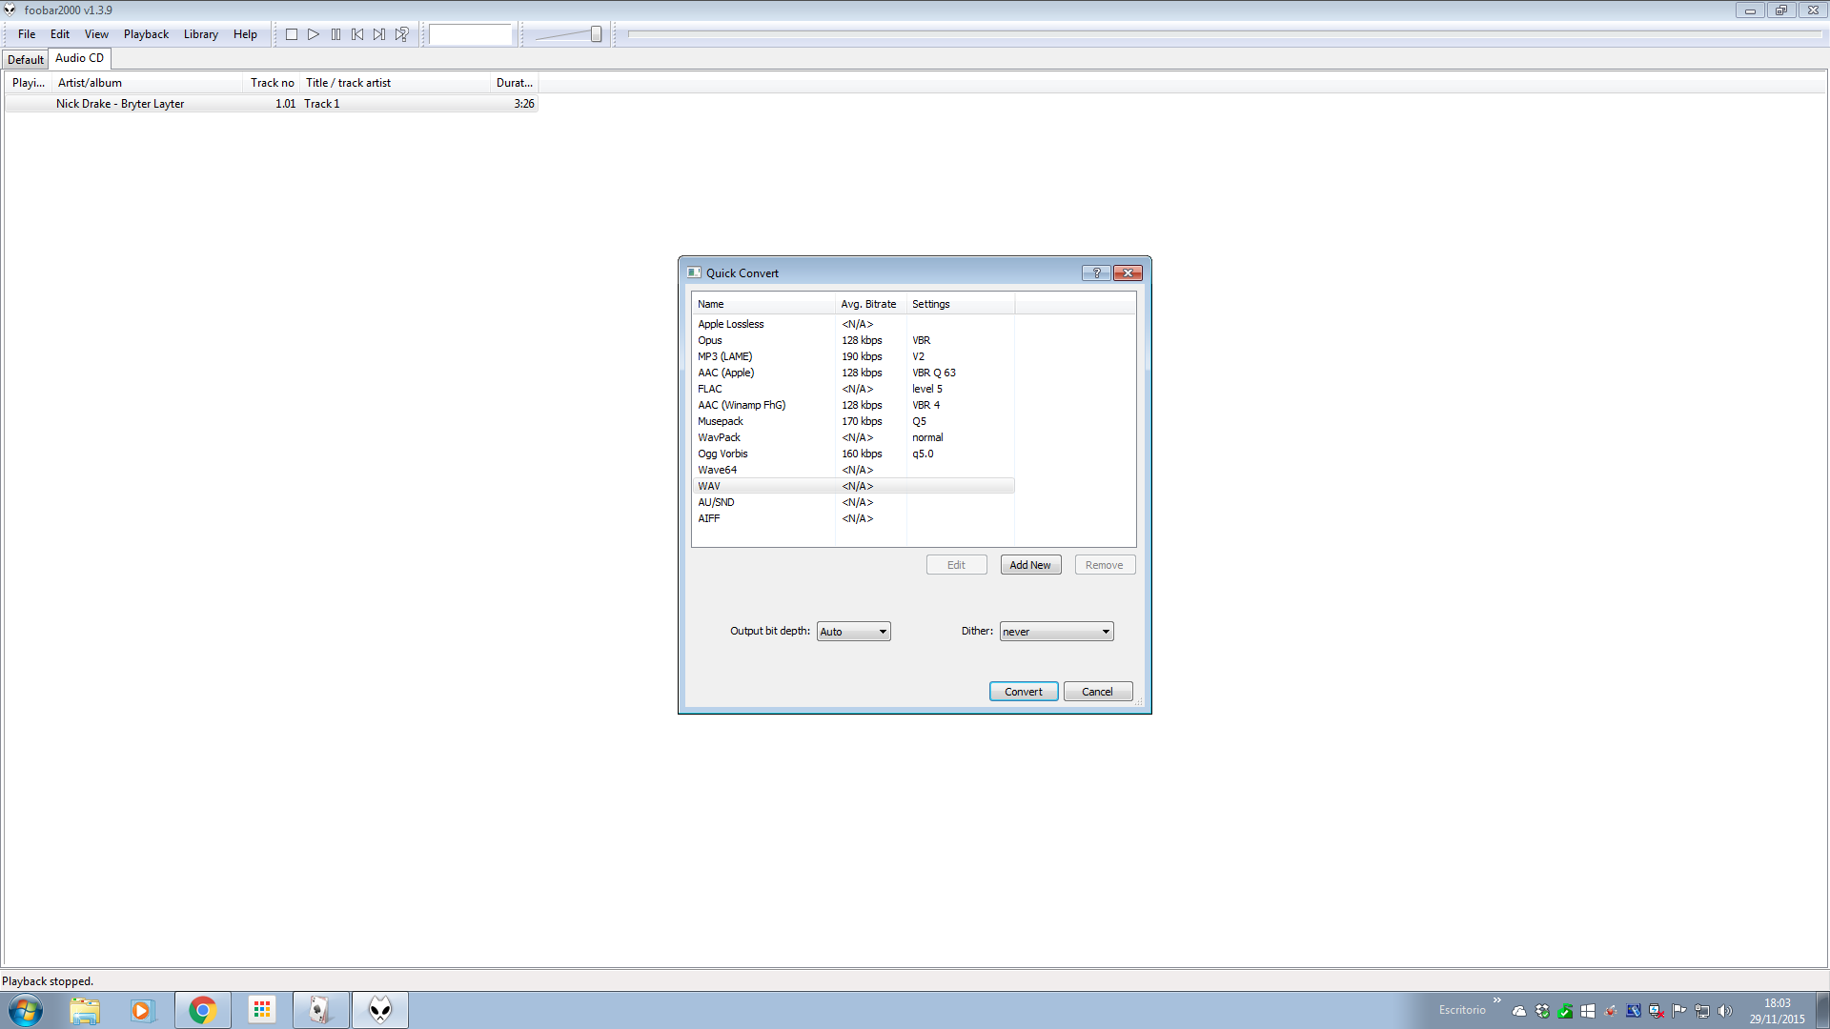Close the Quick Convert dialog
Screen dimensions: 1830x1029
1128,272
